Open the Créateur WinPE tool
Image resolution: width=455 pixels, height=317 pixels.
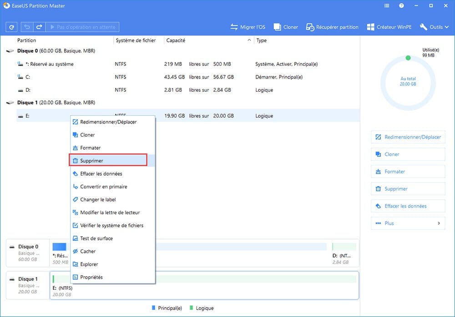pos(389,27)
